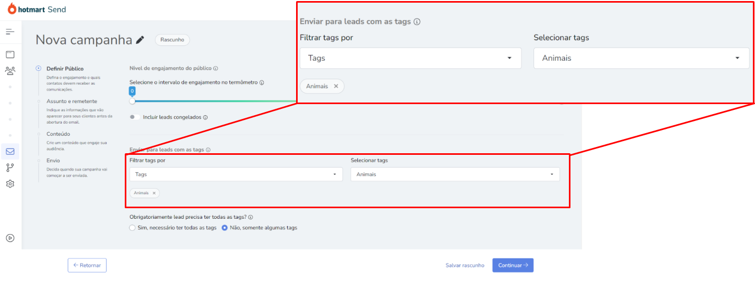
Task: Show info icon beside Incluir leads congelados
Action: (205, 117)
